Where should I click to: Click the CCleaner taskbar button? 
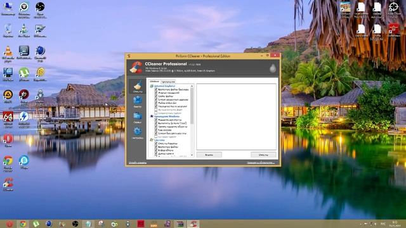(x=193, y=224)
